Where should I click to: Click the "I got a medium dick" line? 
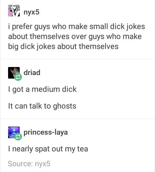coord(42,90)
